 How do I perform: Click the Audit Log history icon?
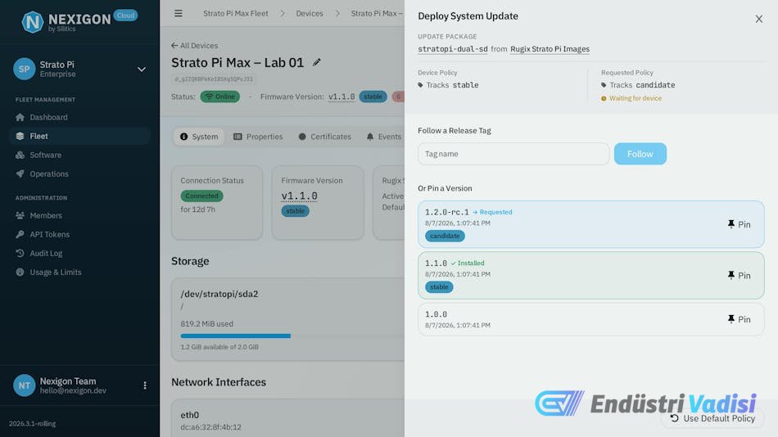click(x=20, y=253)
